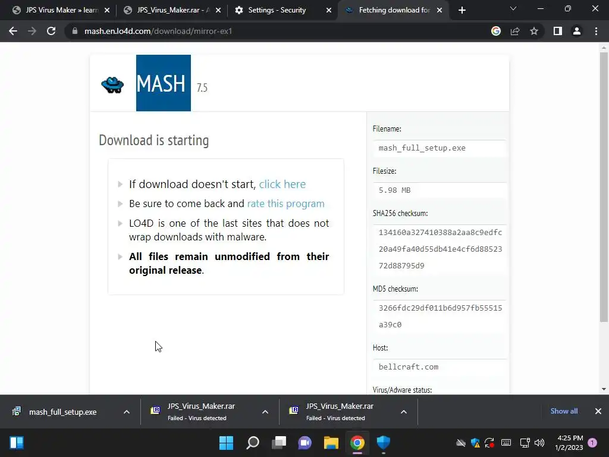This screenshot has height=457, width=609.
Task: Share this page using the share icon
Action: point(515,31)
